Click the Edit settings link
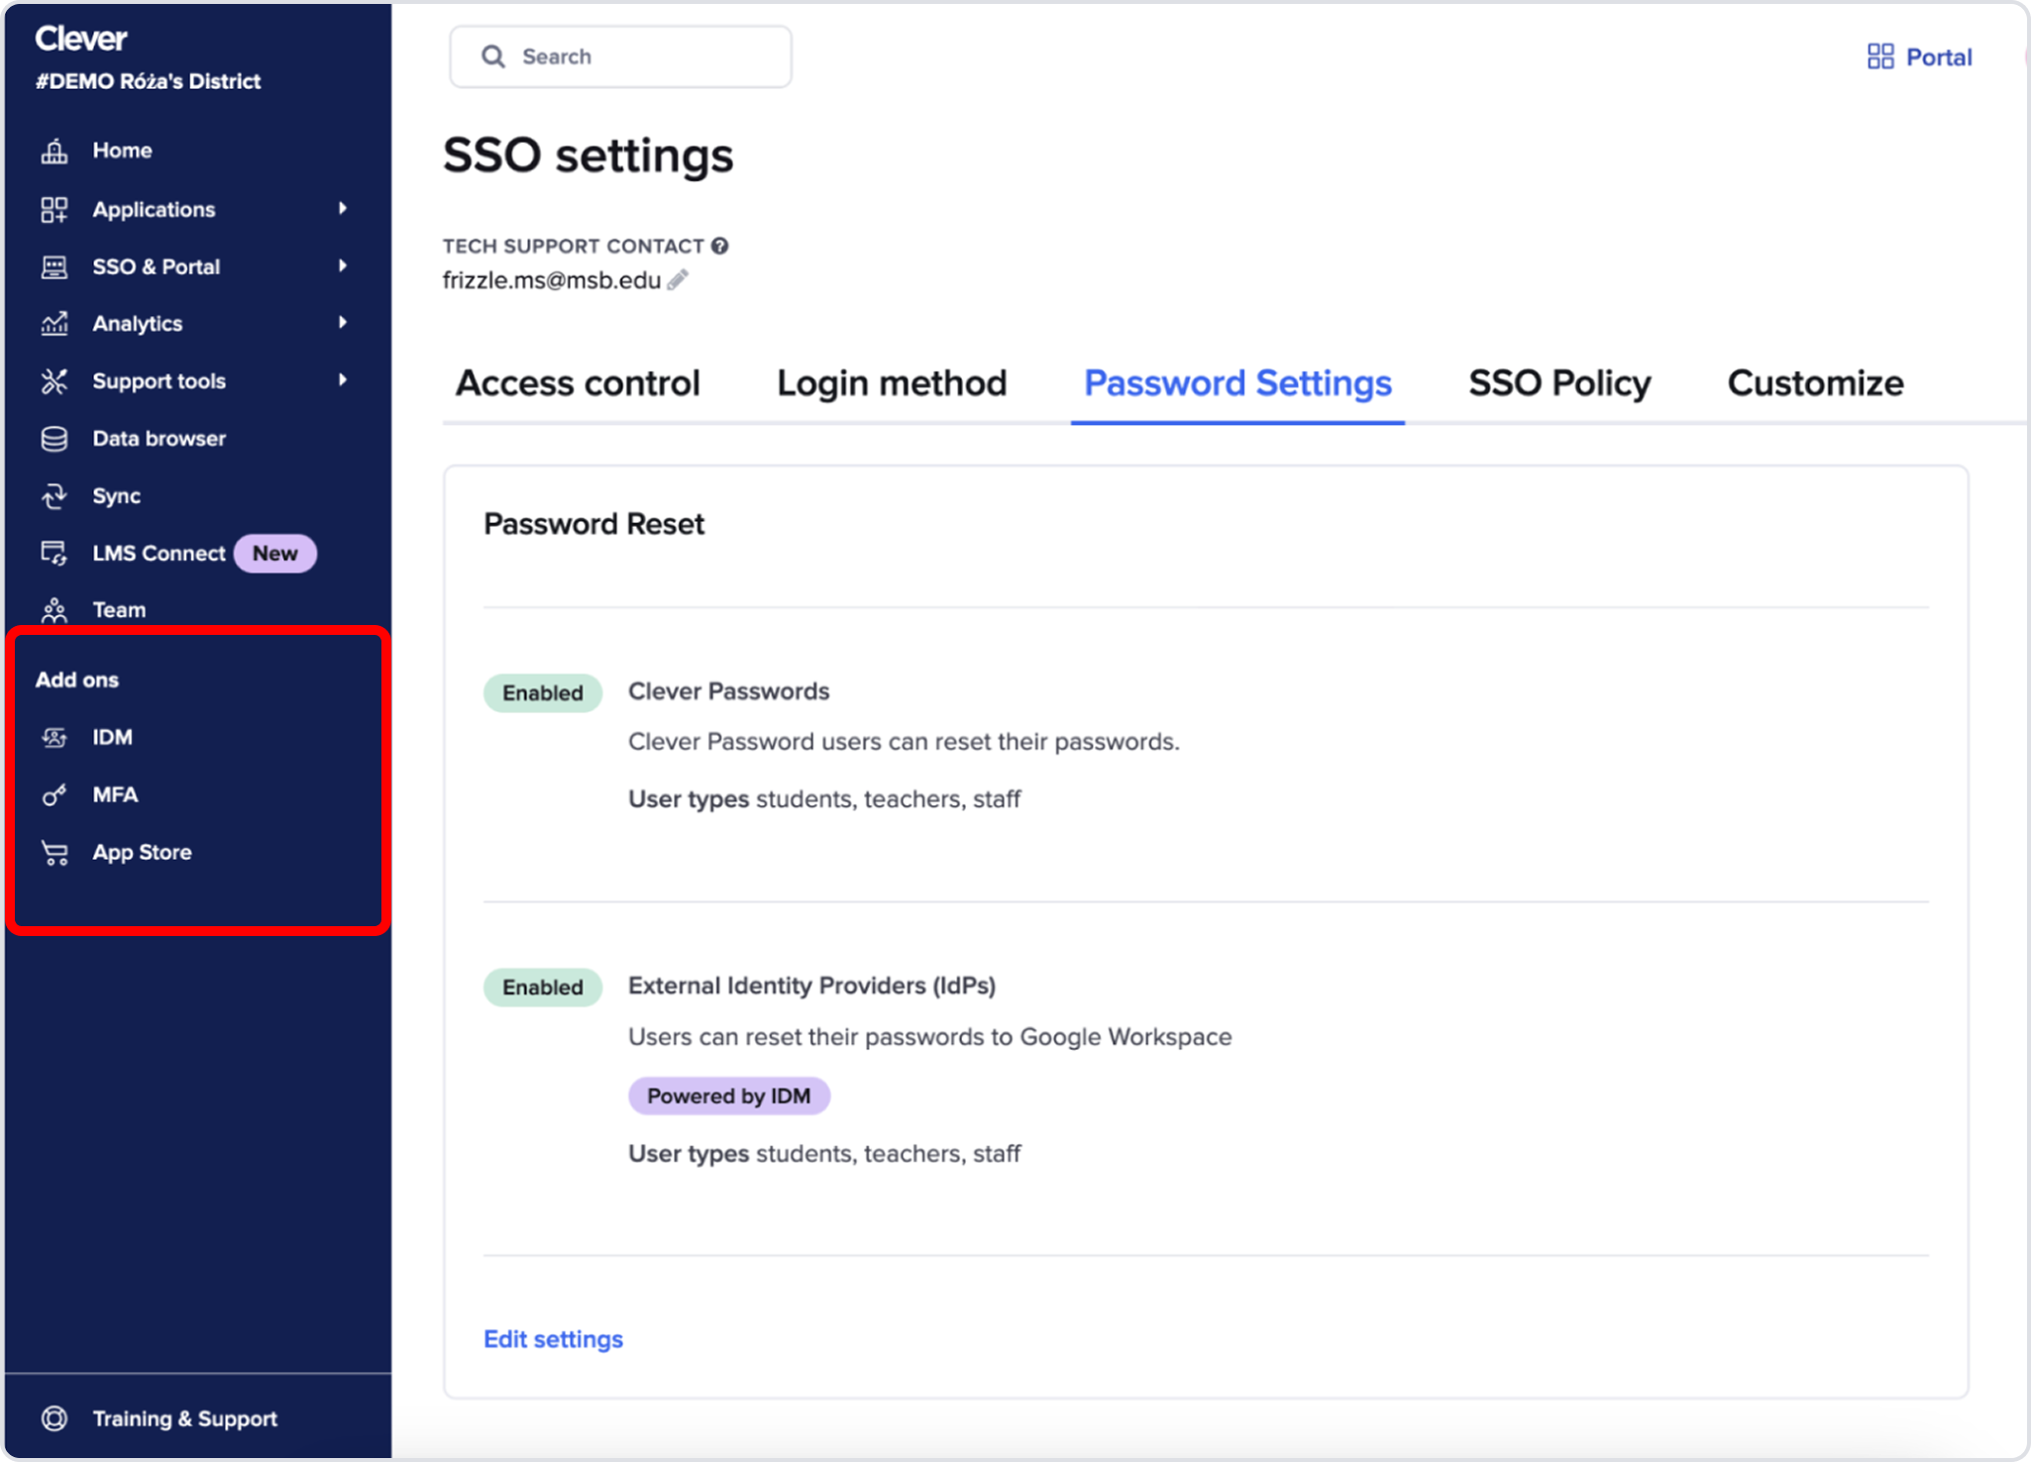 [553, 1339]
